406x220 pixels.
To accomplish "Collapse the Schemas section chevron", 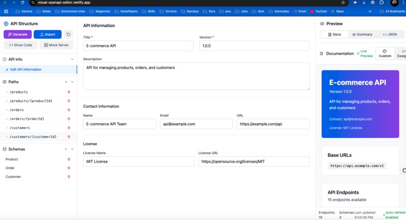I will tap(72, 149).
